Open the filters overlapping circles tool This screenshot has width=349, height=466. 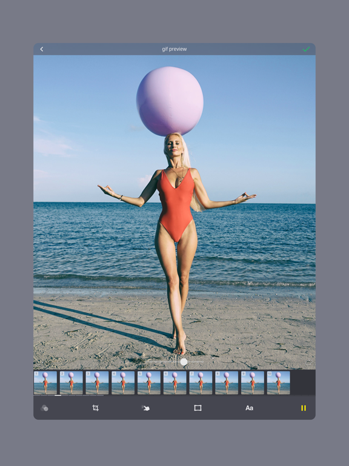tap(44, 408)
